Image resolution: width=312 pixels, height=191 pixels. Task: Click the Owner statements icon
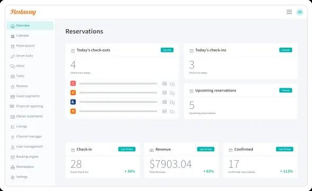(13, 117)
